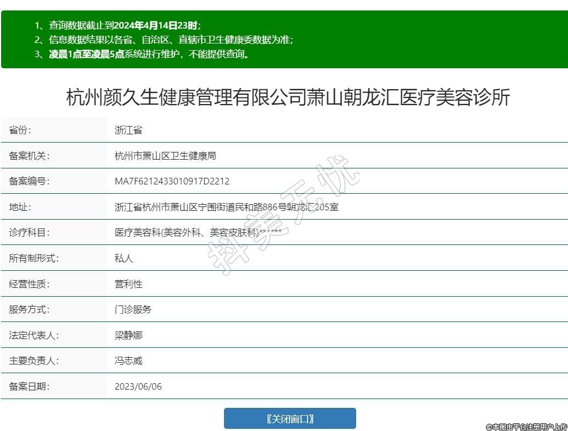The height and width of the screenshot is (431, 568).
Task: Click the main person in charge 冯志威
Action: click(x=128, y=361)
